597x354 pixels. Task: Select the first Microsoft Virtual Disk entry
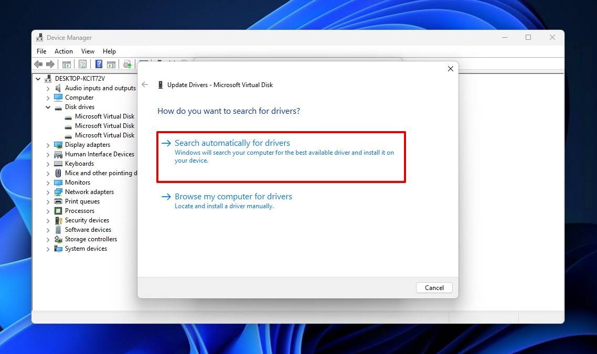pos(104,116)
